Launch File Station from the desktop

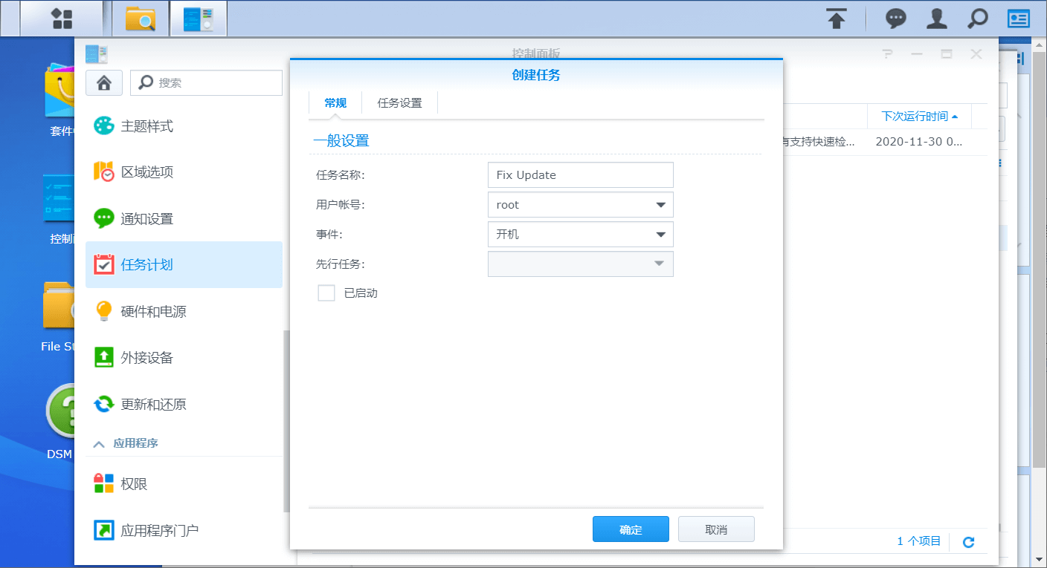pos(58,305)
